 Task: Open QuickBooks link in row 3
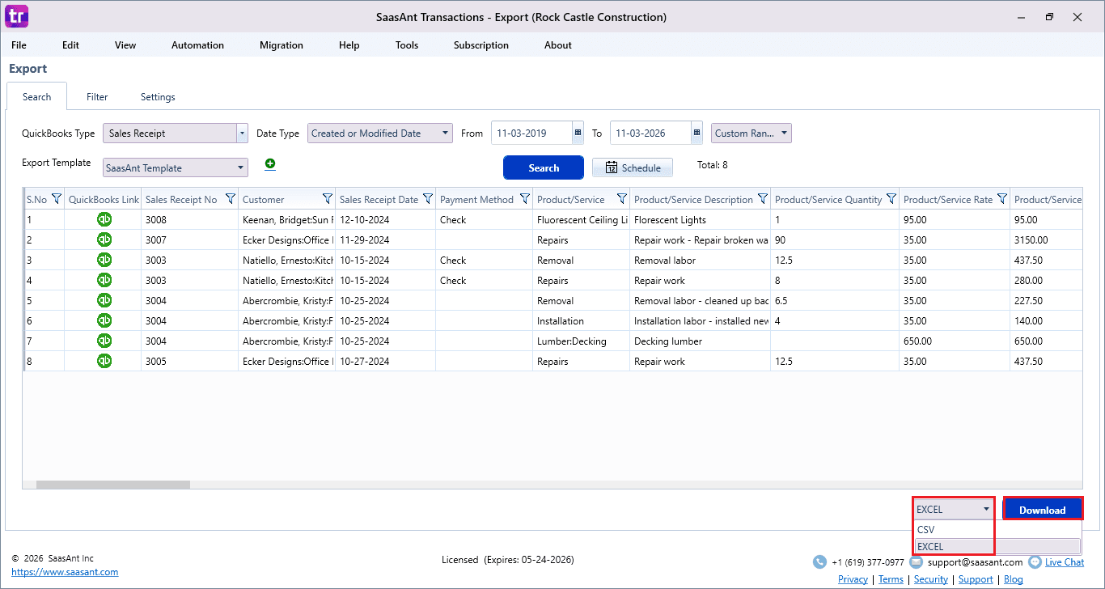104,260
